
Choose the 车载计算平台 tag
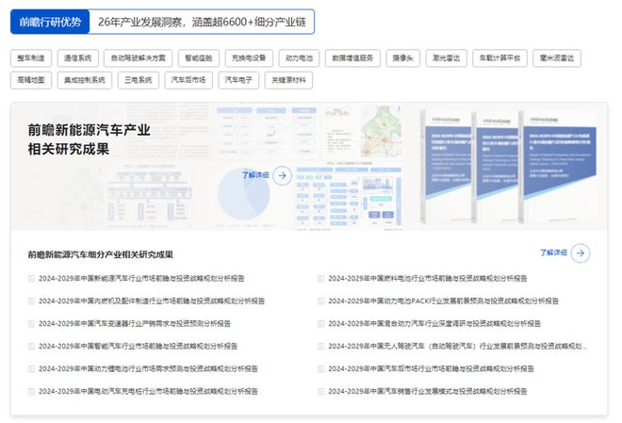[x=499, y=58]
